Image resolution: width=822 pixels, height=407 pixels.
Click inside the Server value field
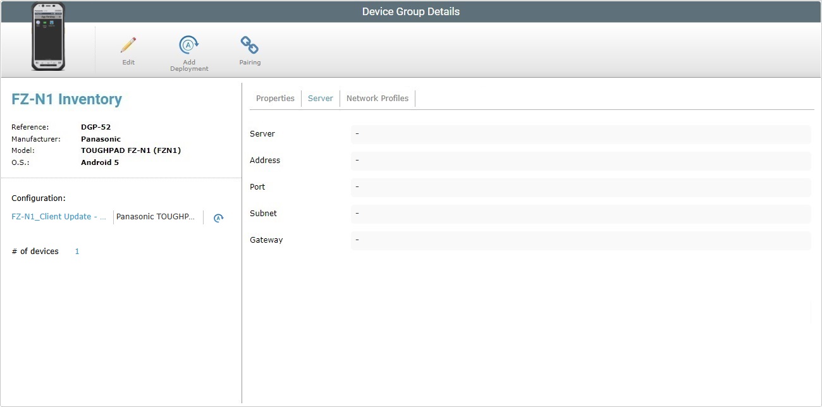click(580, 134)
